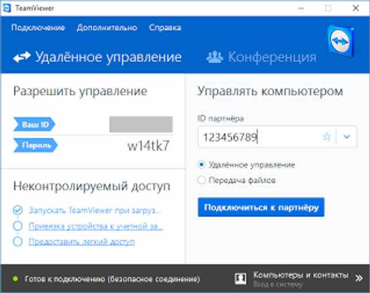Toggle Запускать TeamViewer при загрузке checkmark
Image resolution: width=370 pixels, height=293 pixels.
coord(18,210)
